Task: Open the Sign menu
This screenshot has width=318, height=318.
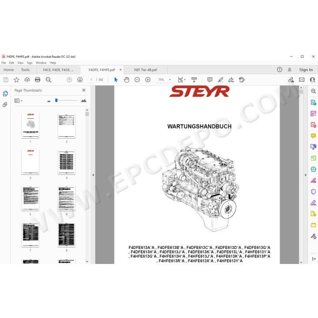Action: click(x=30, y=63)
